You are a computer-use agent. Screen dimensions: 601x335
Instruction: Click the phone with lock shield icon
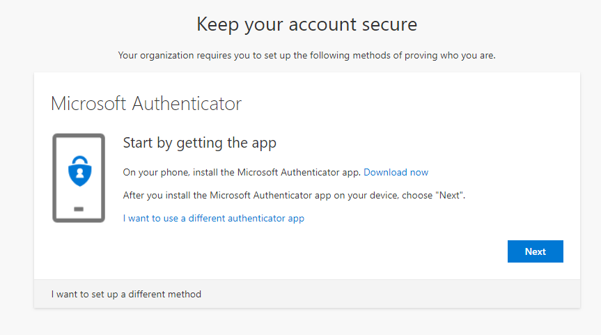79,178
